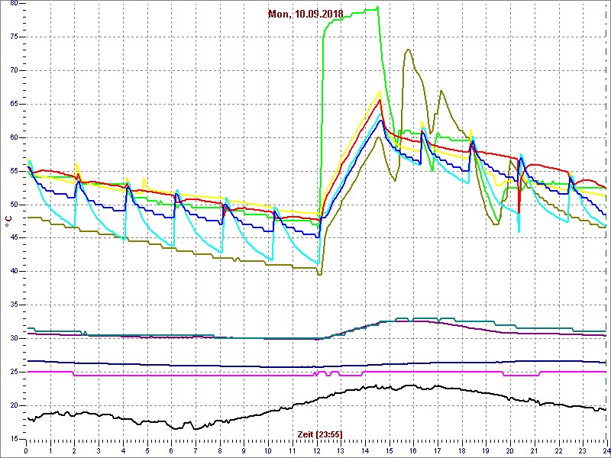This screenshot has height=458, width=611.
Task: Click hour 11 on the time axis
Action: click(293, 450)
